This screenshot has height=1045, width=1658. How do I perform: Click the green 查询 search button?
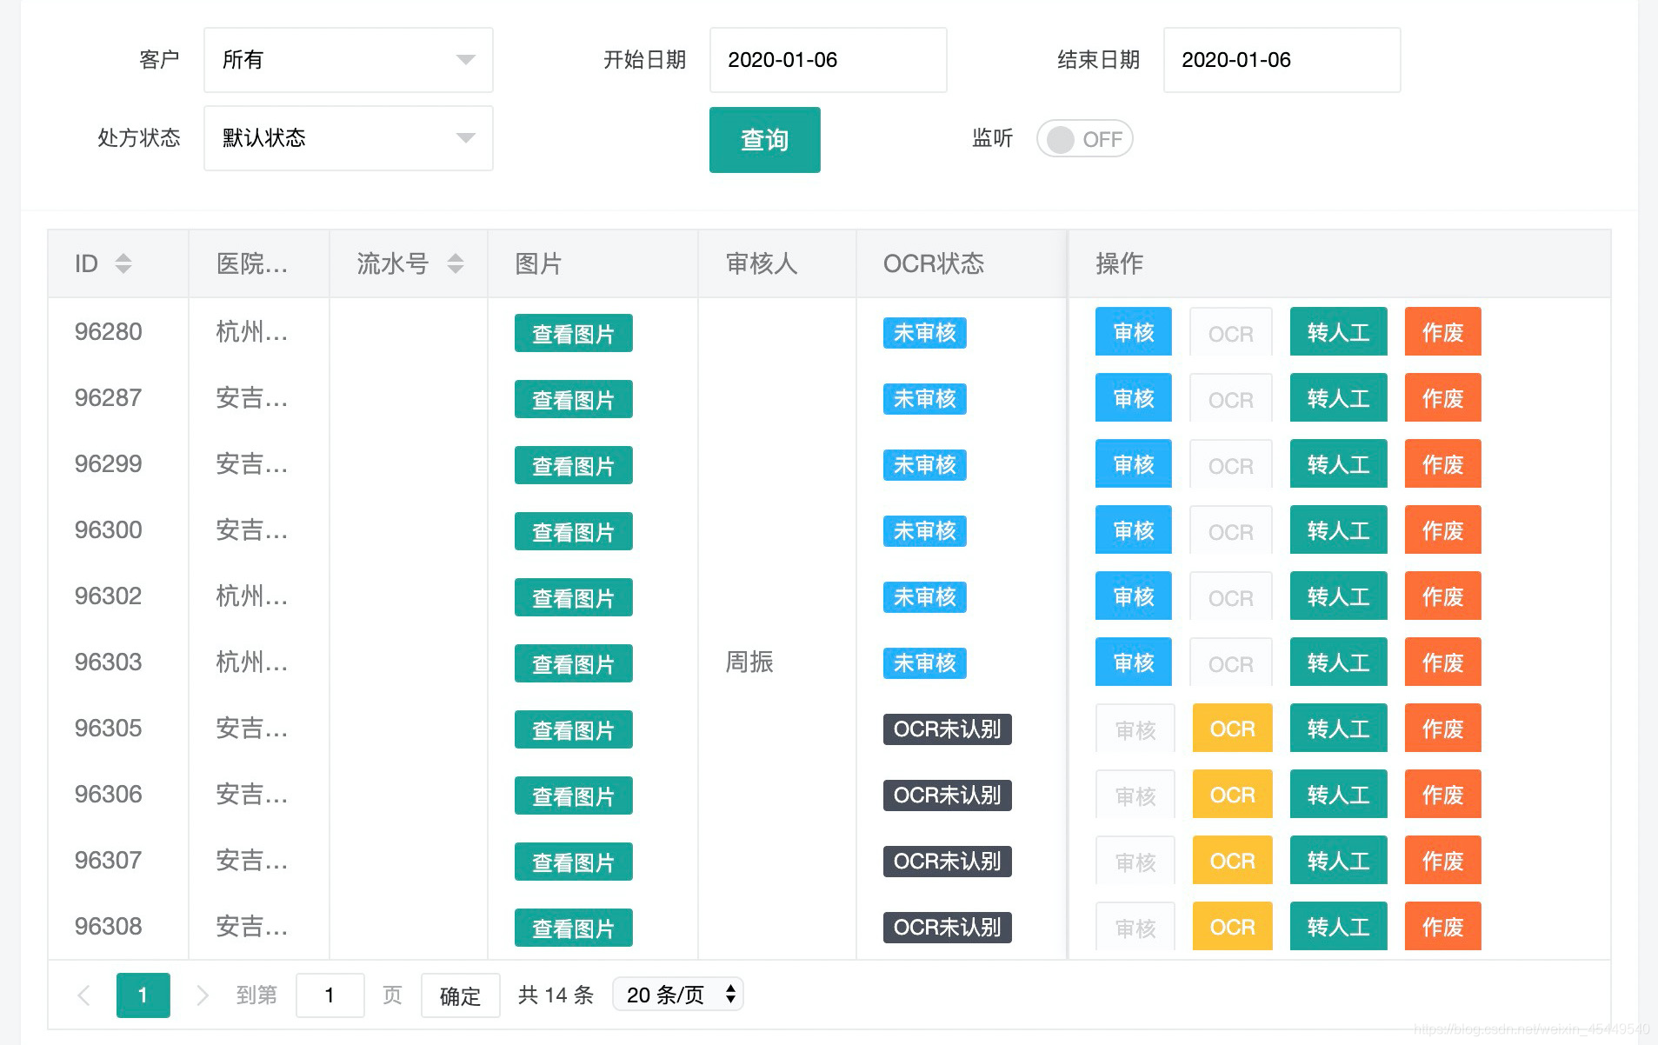[764, 139]
